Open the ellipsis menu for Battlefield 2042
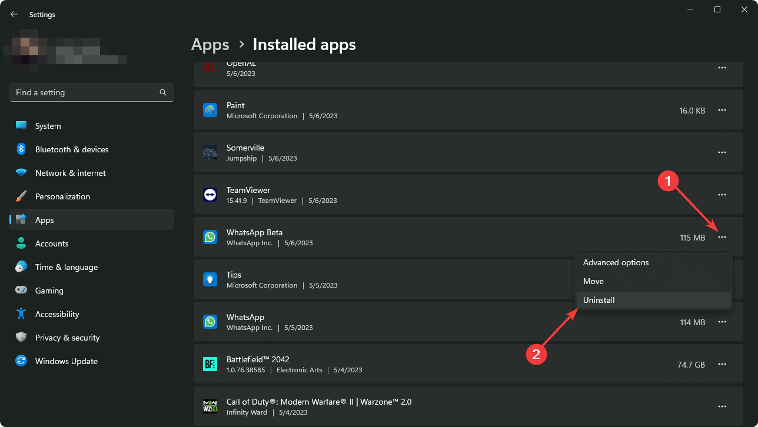758x427 pixels. point(722,364)
